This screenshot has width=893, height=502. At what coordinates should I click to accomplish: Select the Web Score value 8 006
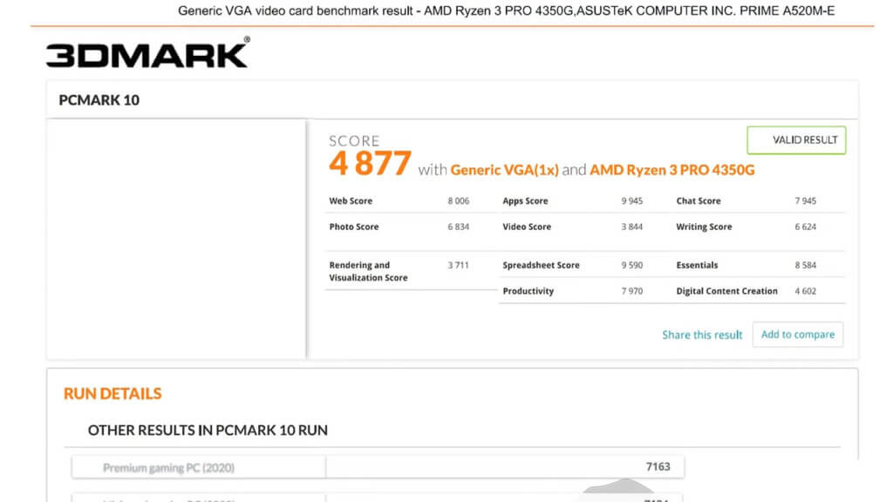pos(458,201)
